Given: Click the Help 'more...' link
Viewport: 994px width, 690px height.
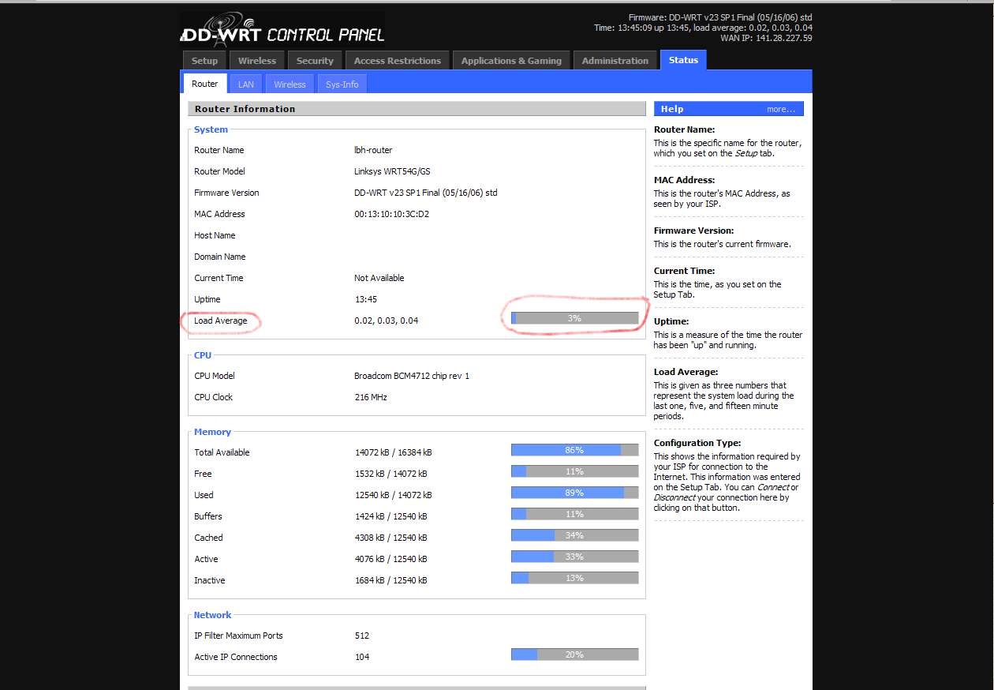Looking at the screenshot, I should point(780,109).
